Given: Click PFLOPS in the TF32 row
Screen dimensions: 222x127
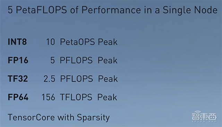Looking at the screenshot, I should point(76,79).
